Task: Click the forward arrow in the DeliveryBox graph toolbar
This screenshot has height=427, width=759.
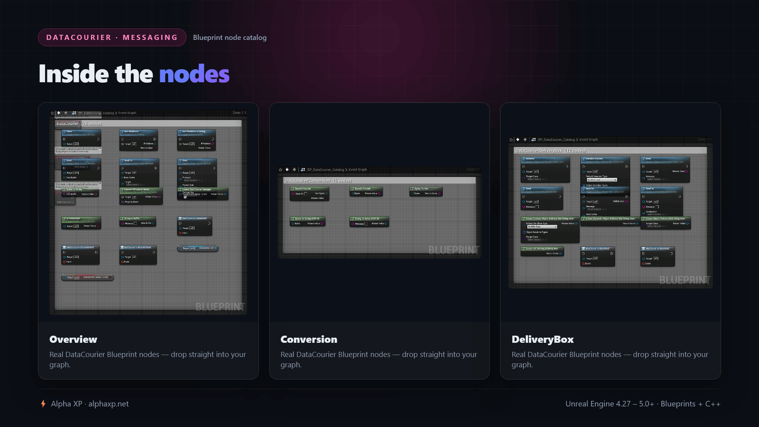Action: tap(525, 140)
